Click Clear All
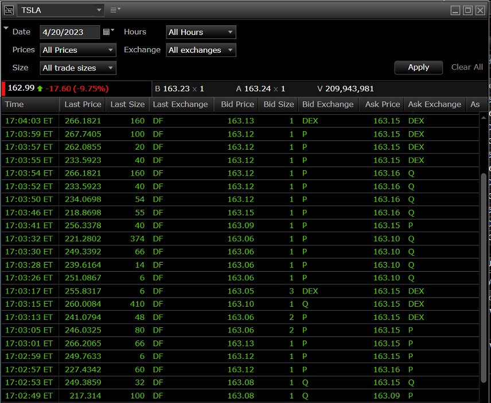Image resolution: width=491 pixels, height=403 pixels. click(x=467, y=67)
